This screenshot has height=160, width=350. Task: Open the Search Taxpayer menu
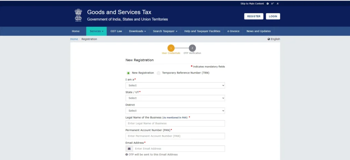click(x=165, y=31)
